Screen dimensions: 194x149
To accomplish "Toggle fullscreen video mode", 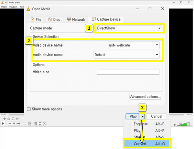I will [26, 124].
